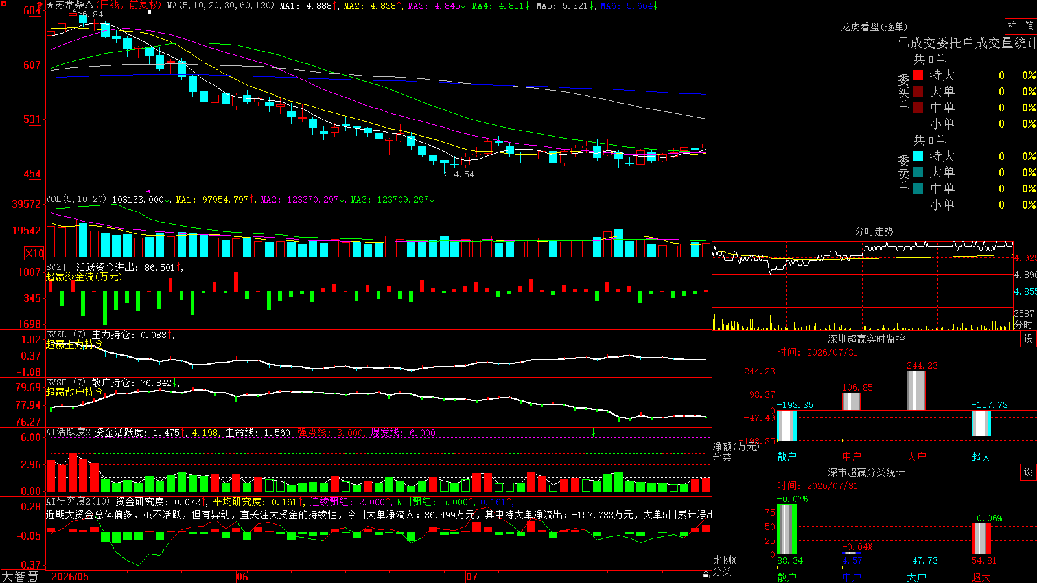Click the 委买单 section label
The width and height of the screenshot is (1037, 583).
(903, 93)
